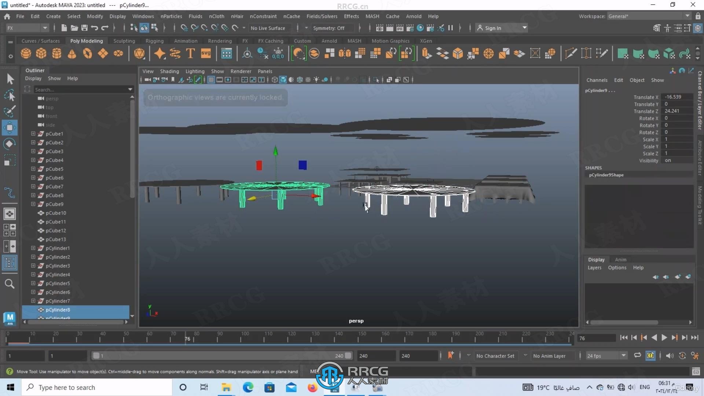Click the Poly Modeling shelf tab
Screen dimensions: 704x396
coord(87,40)
